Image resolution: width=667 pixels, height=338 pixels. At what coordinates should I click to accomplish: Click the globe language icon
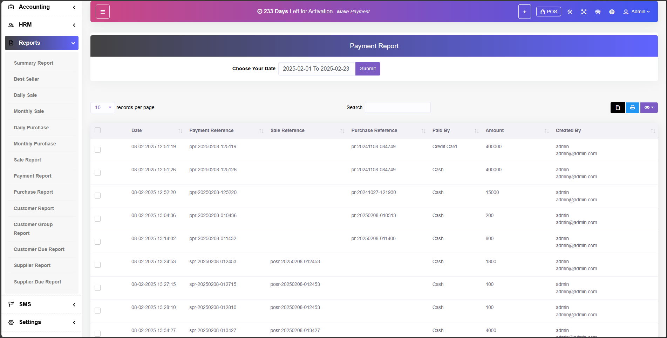tap(612, 12)
